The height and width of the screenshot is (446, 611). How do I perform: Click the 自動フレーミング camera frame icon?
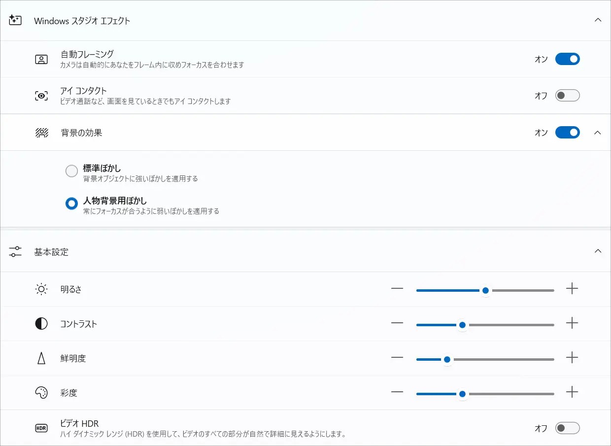pyautogui.click(x=41, y=59)
